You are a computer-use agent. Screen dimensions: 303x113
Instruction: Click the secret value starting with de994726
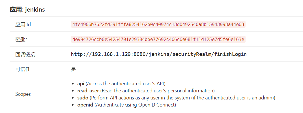pos(158,39)
